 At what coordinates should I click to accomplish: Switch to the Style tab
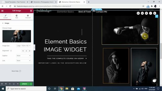tap(17, 16)
